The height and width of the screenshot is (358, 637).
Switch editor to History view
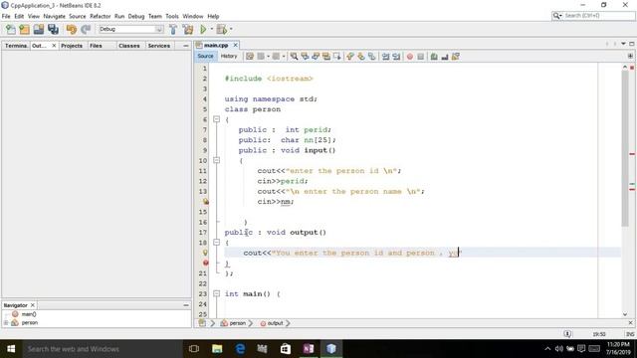point(229,56)
